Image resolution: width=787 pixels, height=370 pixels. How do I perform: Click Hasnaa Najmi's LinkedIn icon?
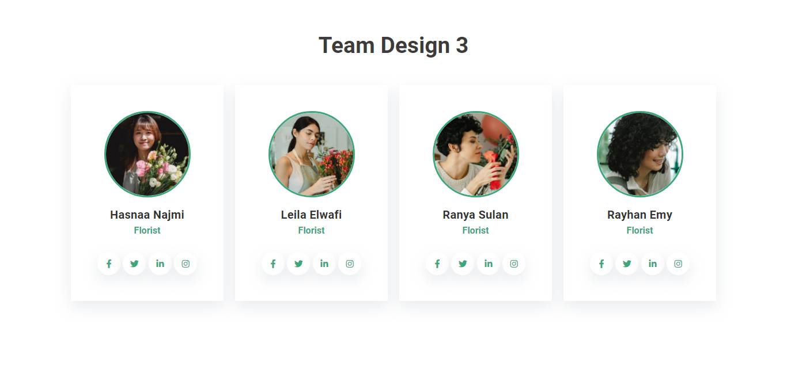(x=160, y=264)
